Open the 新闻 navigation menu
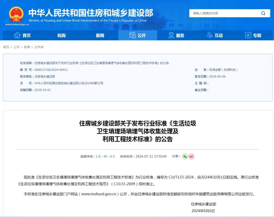274x217 pixels. pyautogui.click(x=100, y=35)
